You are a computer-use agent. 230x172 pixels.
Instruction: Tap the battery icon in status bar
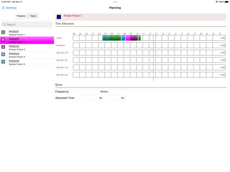pos(227,2)
